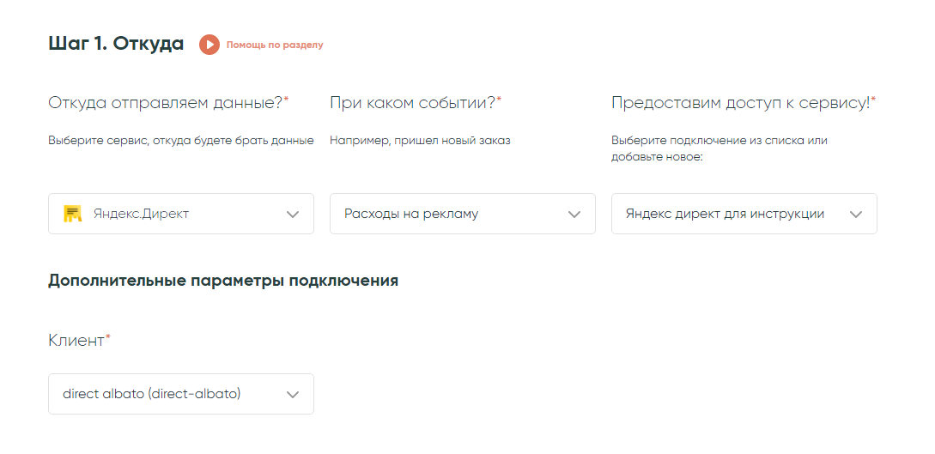Click the "Дополнительные параметры подключения" heading
The height and width of the screenshot is (454, 935).
(x=223, y=281)
